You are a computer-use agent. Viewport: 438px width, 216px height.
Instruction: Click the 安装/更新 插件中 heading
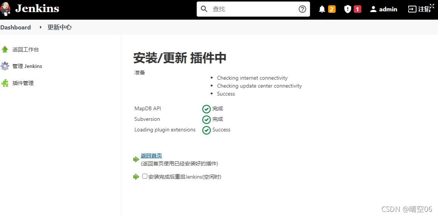[180, 58]
